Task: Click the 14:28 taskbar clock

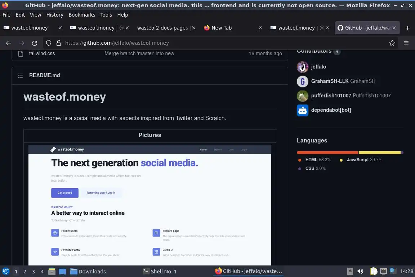Action: coord(406,271)
